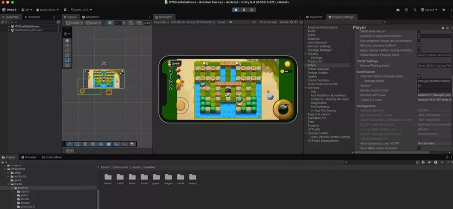This screenshot has height=209, width=453.
Task: Click the Hierarchy search-by-type icon
Action: (58, 22)
